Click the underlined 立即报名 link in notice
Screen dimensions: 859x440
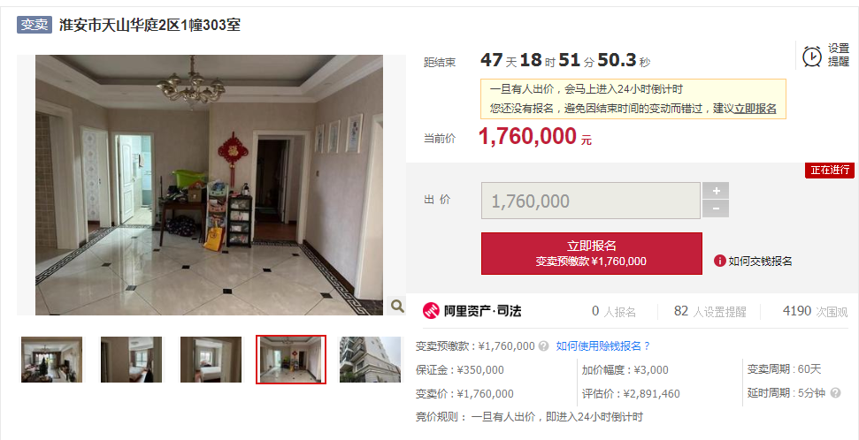tap(755, 109)
